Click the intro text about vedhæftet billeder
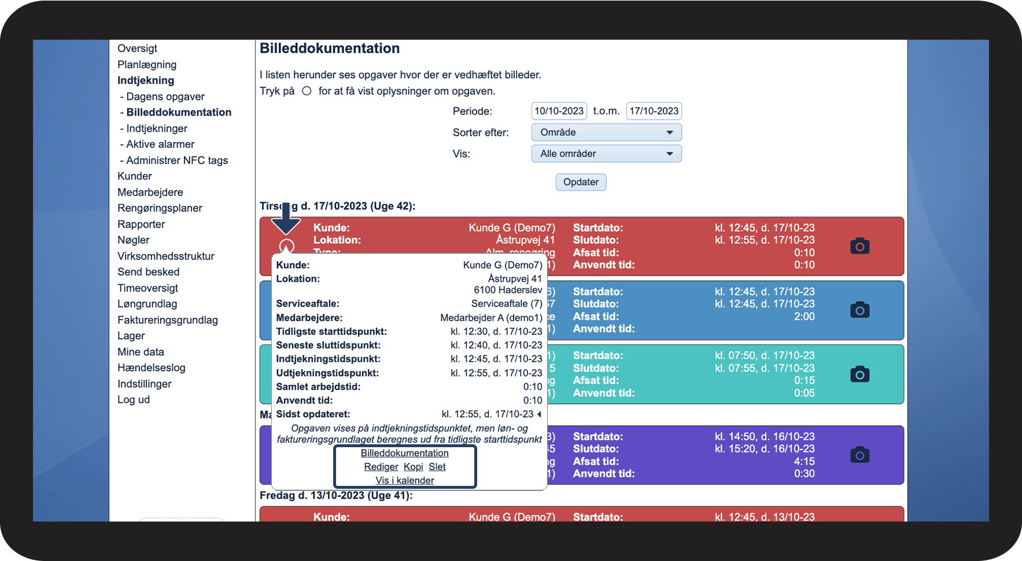 tap(400, 75)
